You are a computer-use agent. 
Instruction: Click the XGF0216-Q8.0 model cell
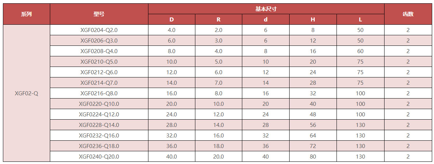coord(99,93)
